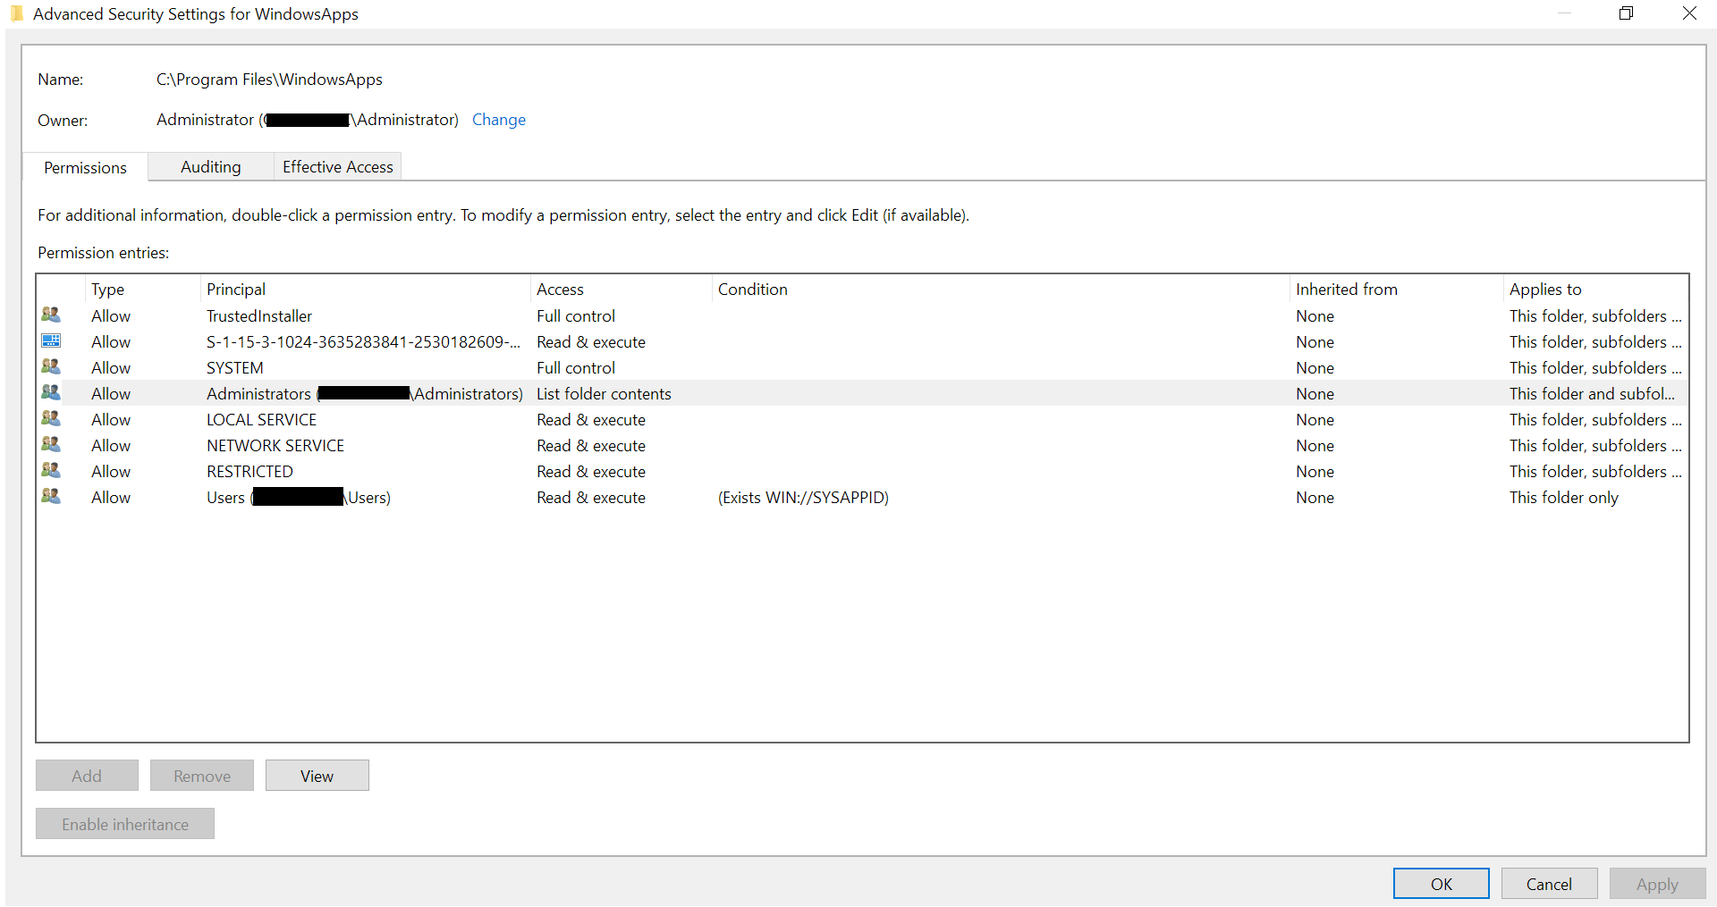The width and height of the screenshot is (1717, 907).
Task: Confirm with the OK button
Action: tap(1442, 884)
